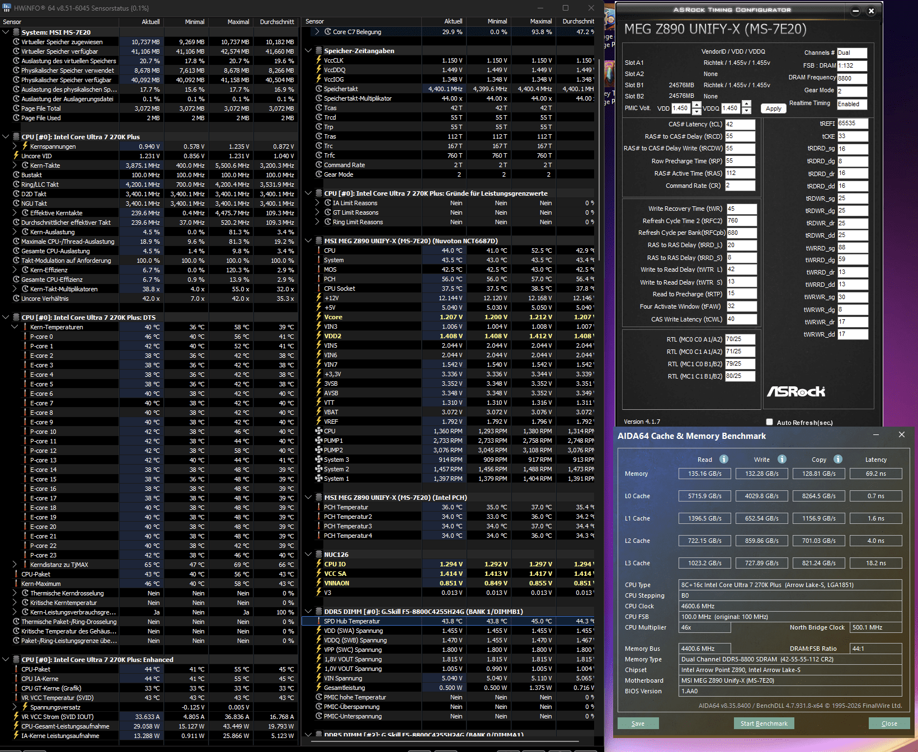
Task: Click the Start Benchmark button
Action: (764, 723)
